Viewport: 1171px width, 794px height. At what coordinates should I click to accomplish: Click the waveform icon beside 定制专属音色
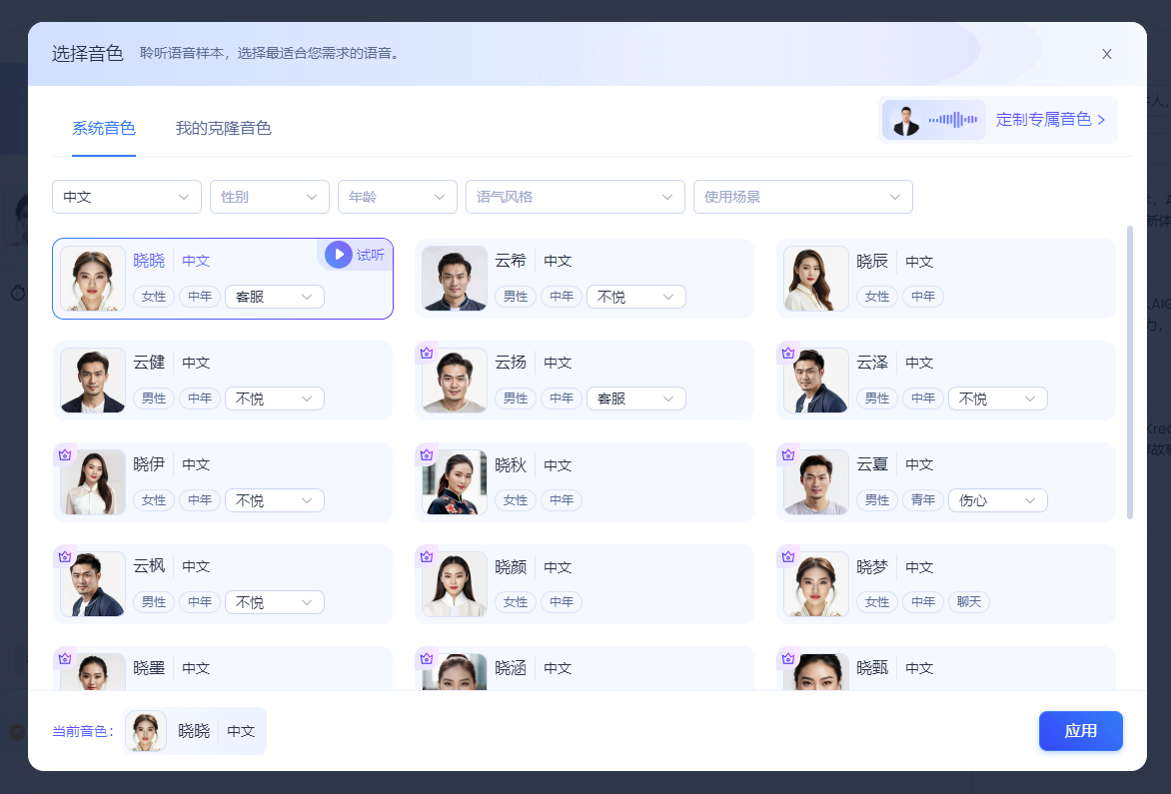(x=952, y=120)
